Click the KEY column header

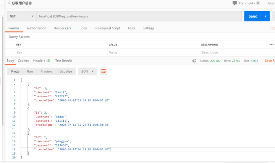[19, 45]
